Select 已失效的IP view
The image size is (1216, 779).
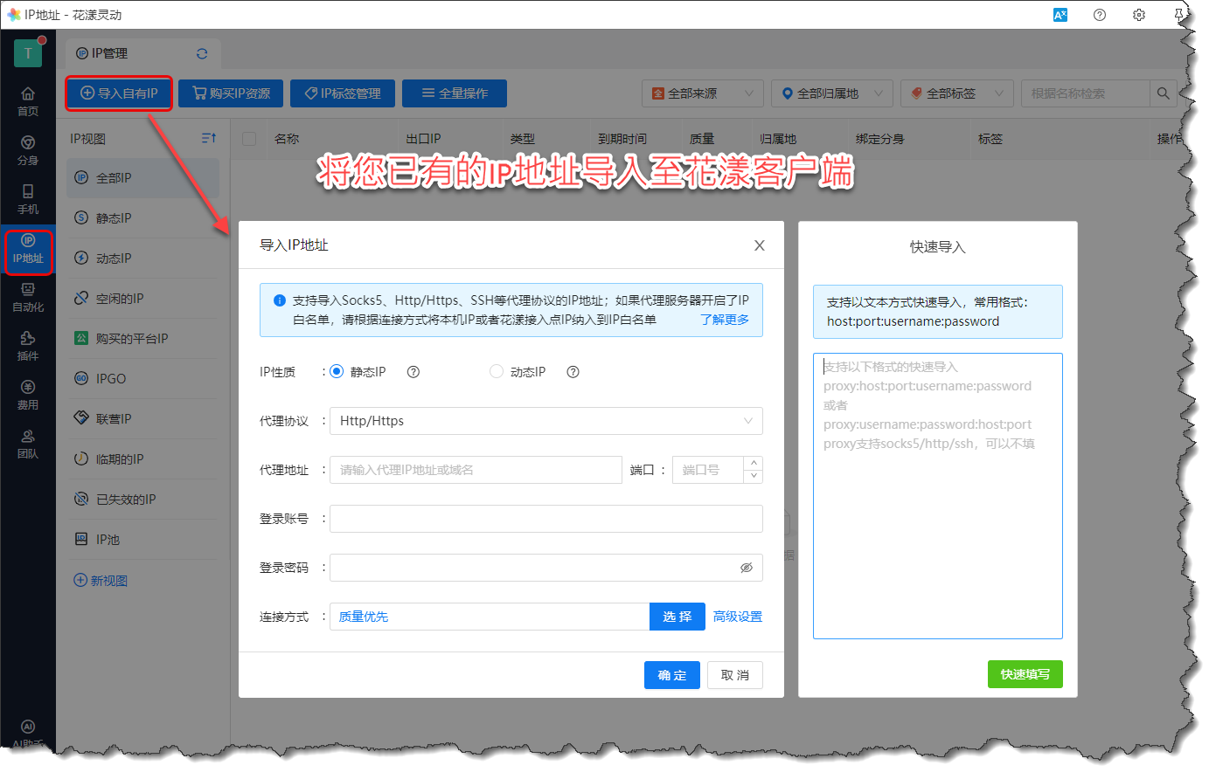coord(142,500)
